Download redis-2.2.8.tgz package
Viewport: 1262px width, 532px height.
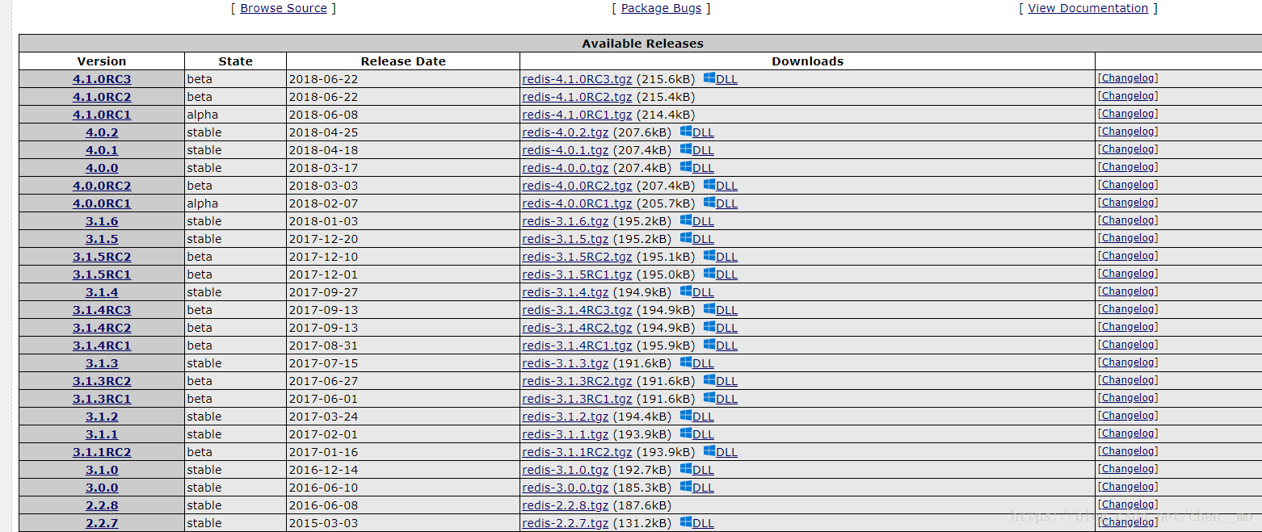(566, 505)
